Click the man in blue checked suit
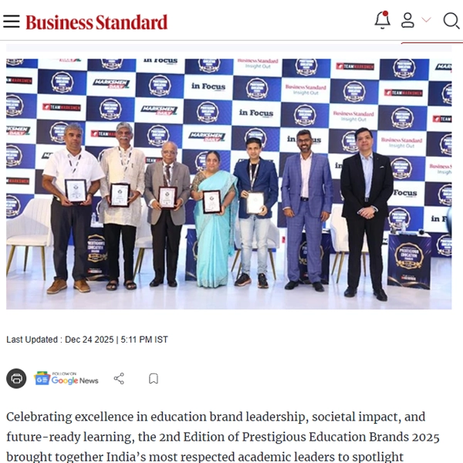This screenshot has height=463, width=463. pyautogui.click(x=307, y=210)
